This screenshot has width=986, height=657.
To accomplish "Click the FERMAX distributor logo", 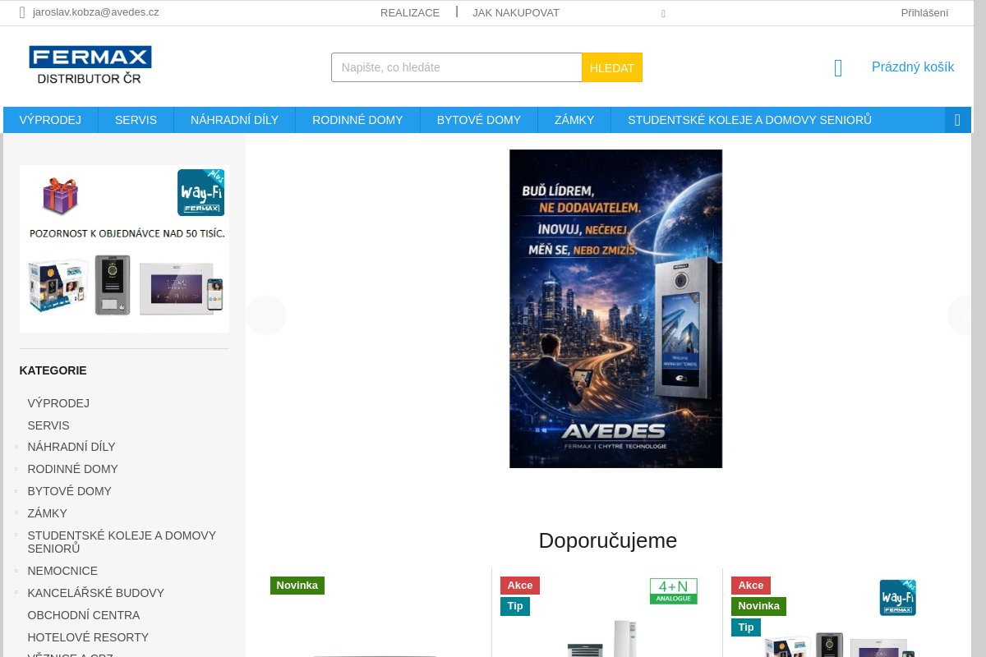I will click(90, 66).
